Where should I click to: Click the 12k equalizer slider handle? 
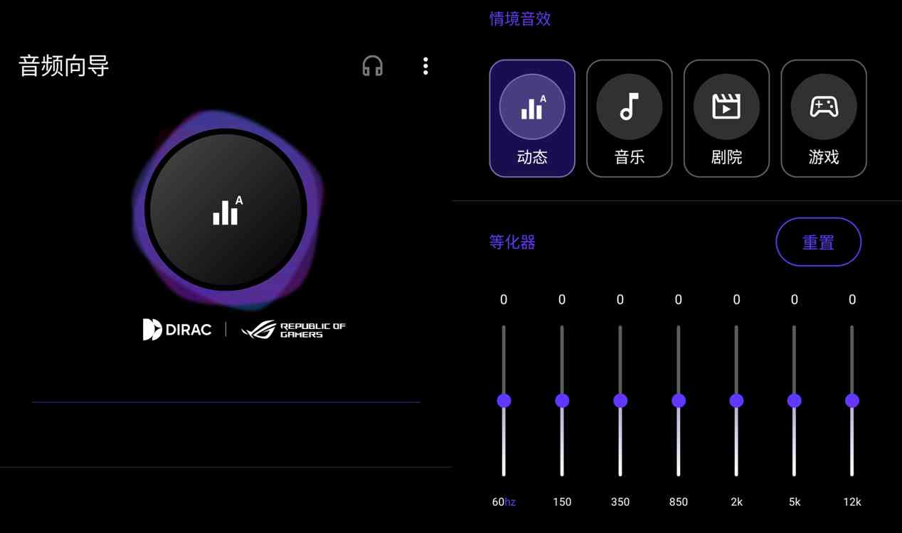pyautogui.click(x=852, y=401)
